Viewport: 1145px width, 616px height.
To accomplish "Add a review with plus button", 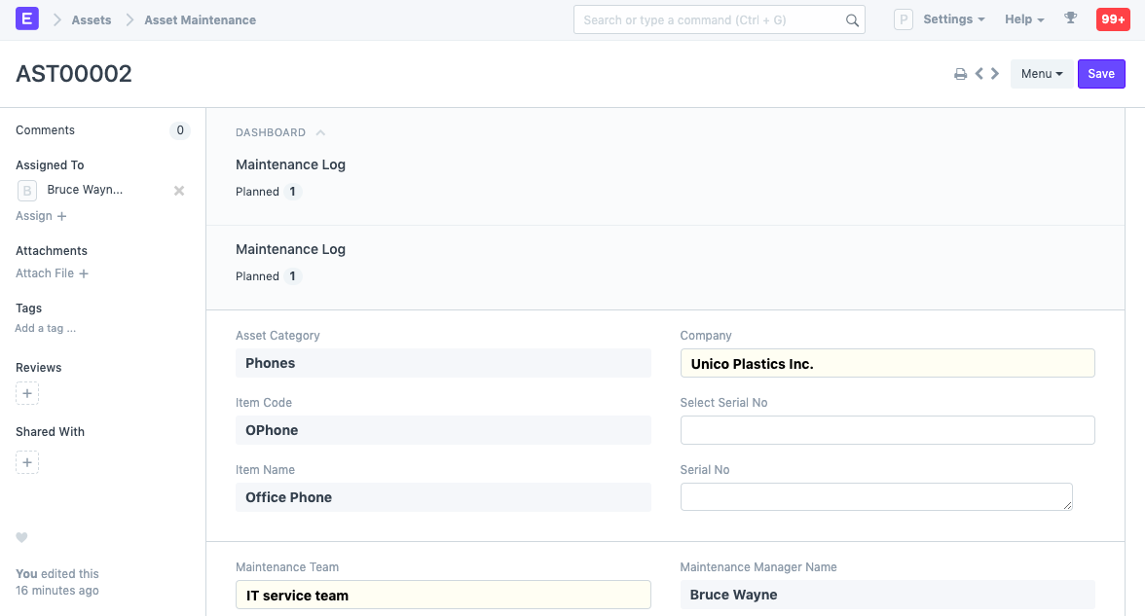I will click(27, 394).
